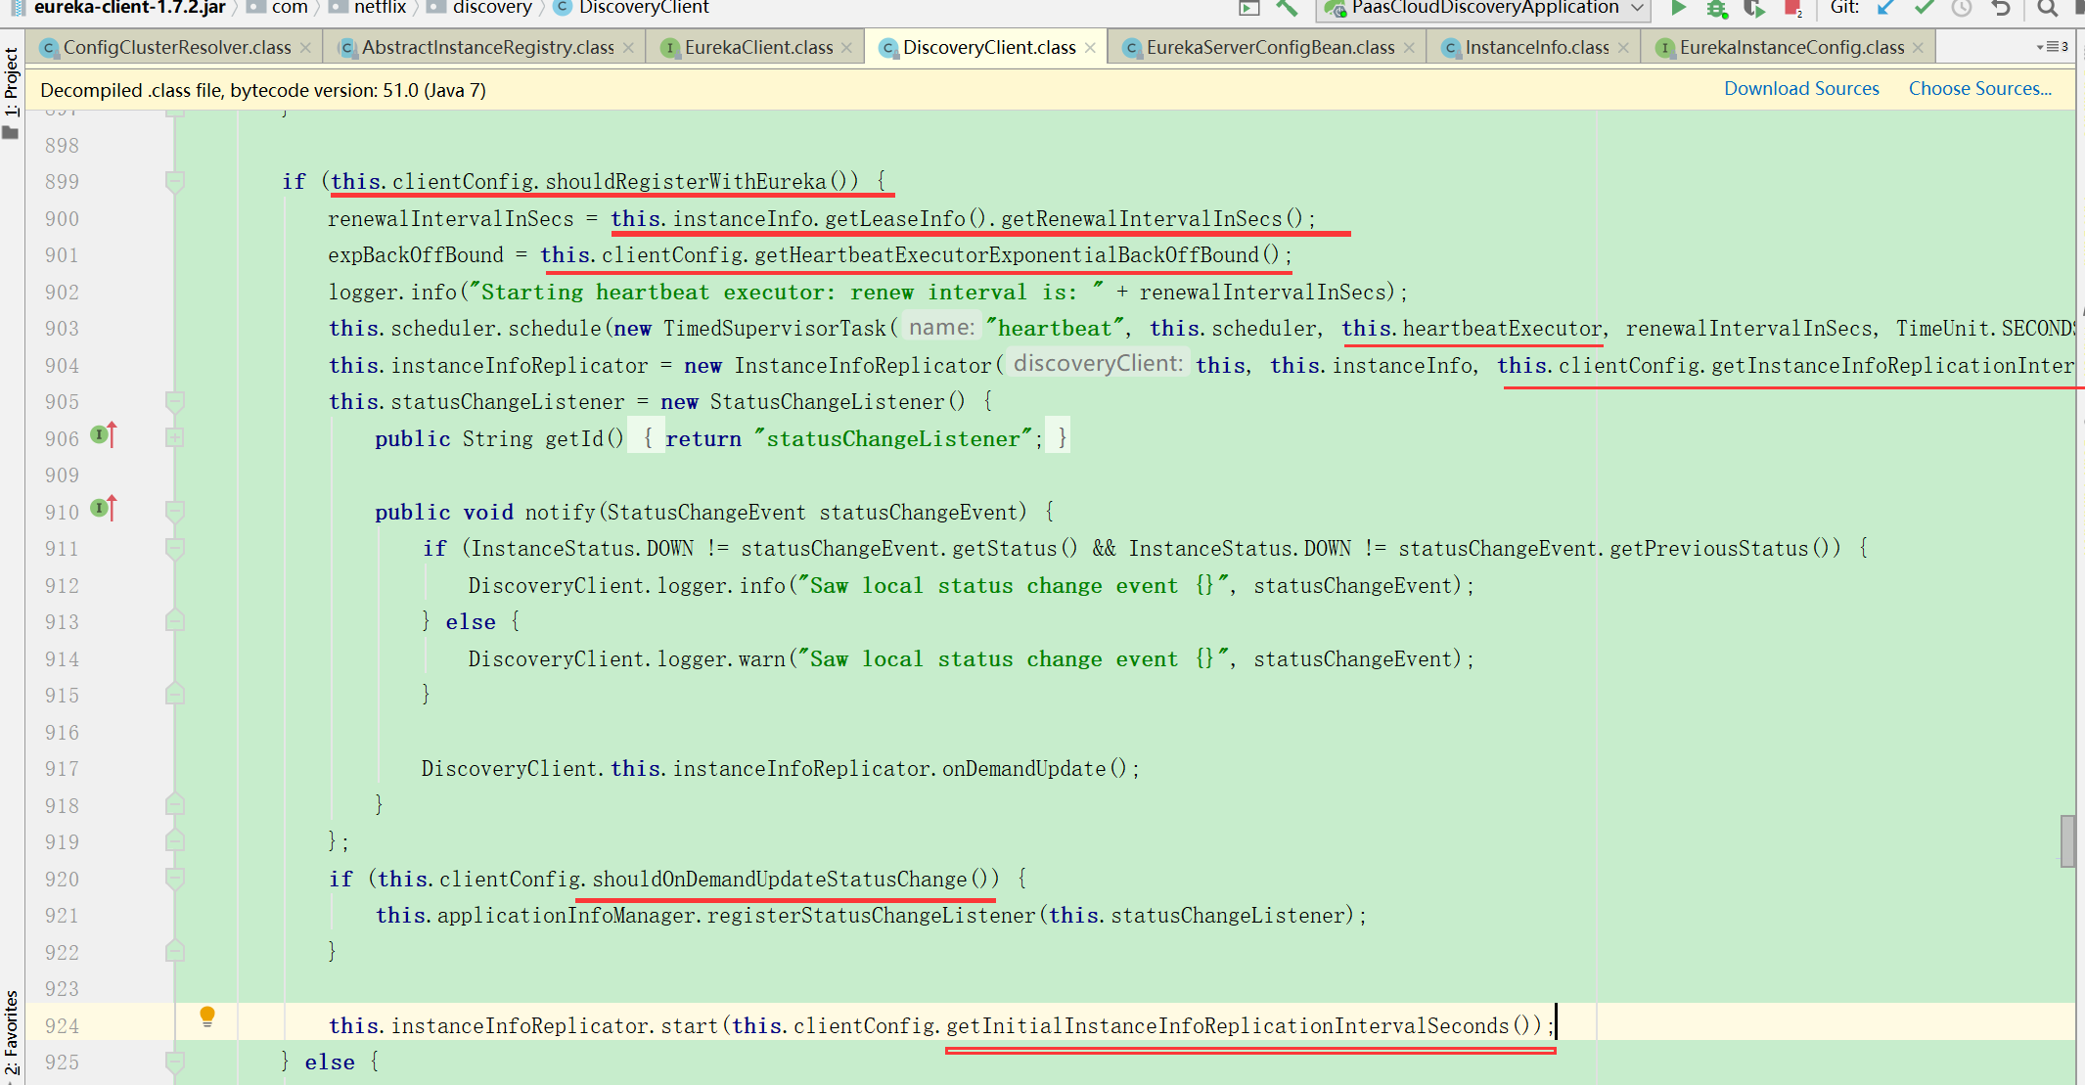The width and height of the screenshot is (2085, 1085).
Task: Click the Build project hammer icon
Action: [1288, 8]
